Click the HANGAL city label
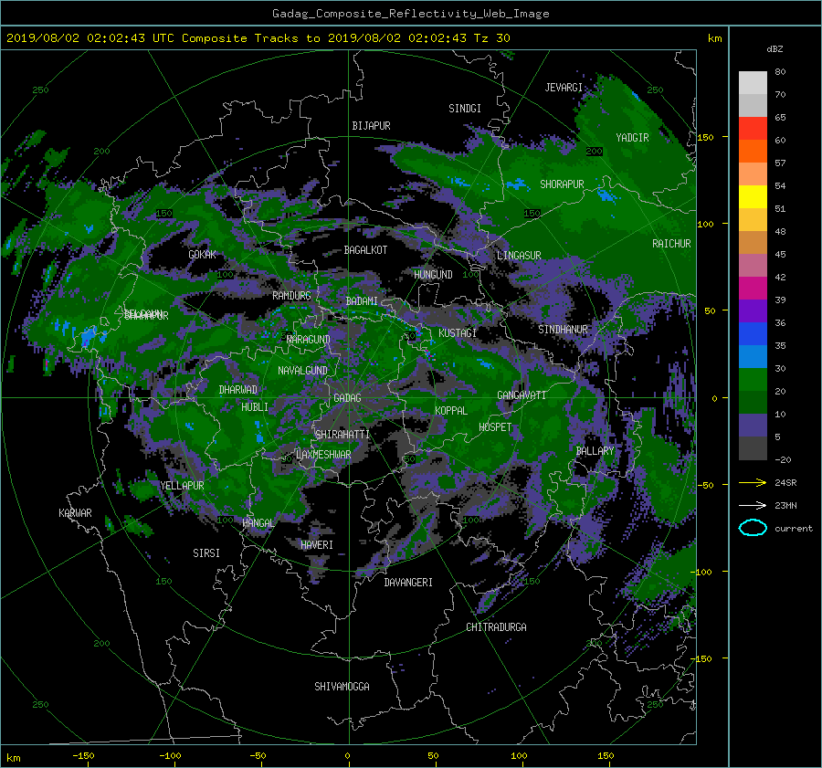 tap(258, 523)
